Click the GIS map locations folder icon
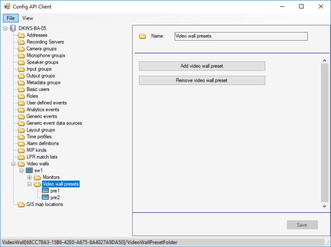 click(x=21, y=204)
